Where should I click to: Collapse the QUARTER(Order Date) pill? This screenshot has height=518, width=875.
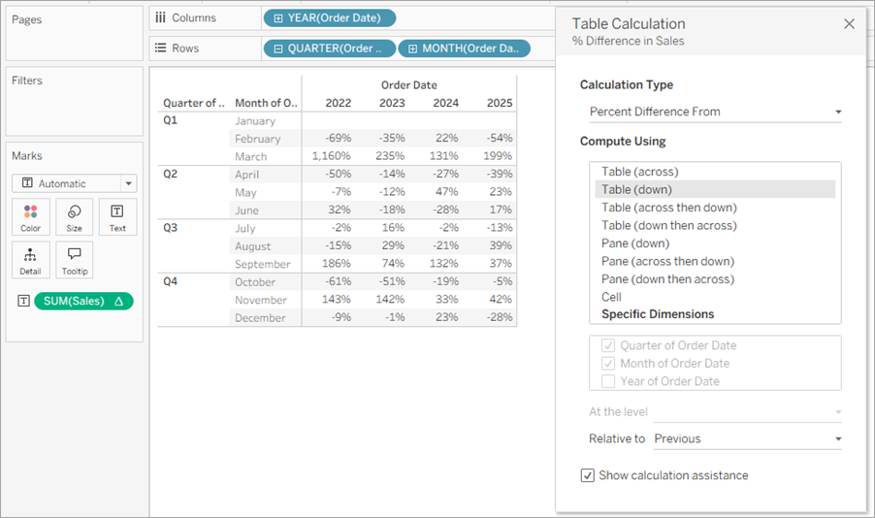(277, 49)
